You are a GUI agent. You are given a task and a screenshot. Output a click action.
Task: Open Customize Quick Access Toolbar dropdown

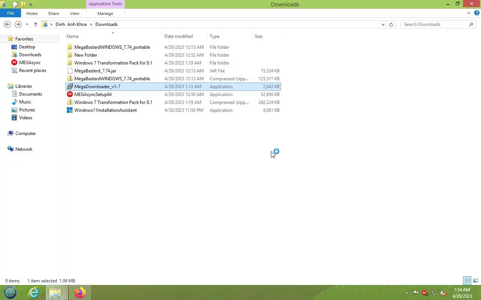pos(30,4)
